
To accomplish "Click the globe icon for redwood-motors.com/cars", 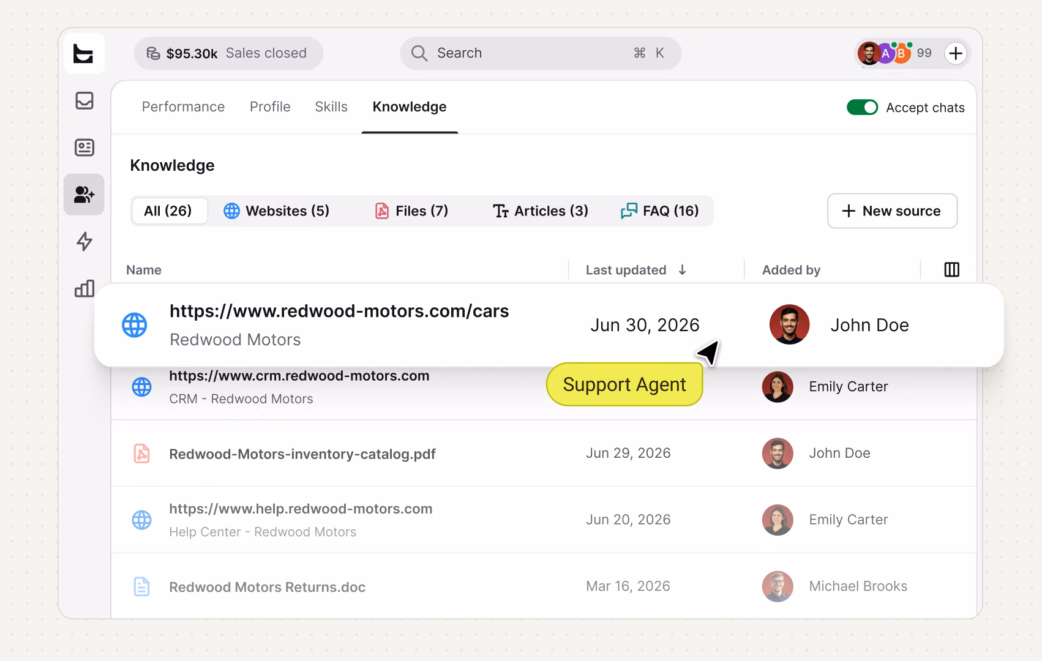I will tap(135, 325).
